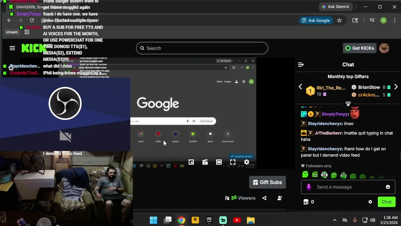Open YouTube app on taskbar
The height and width of the screenshot is (226, 401).
(237, 220)
